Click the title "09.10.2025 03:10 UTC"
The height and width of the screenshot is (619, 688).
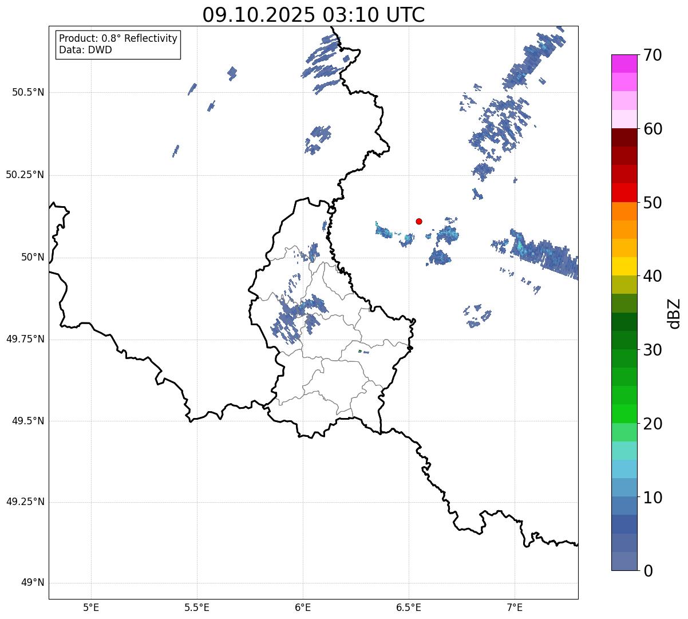pos(314,15)
